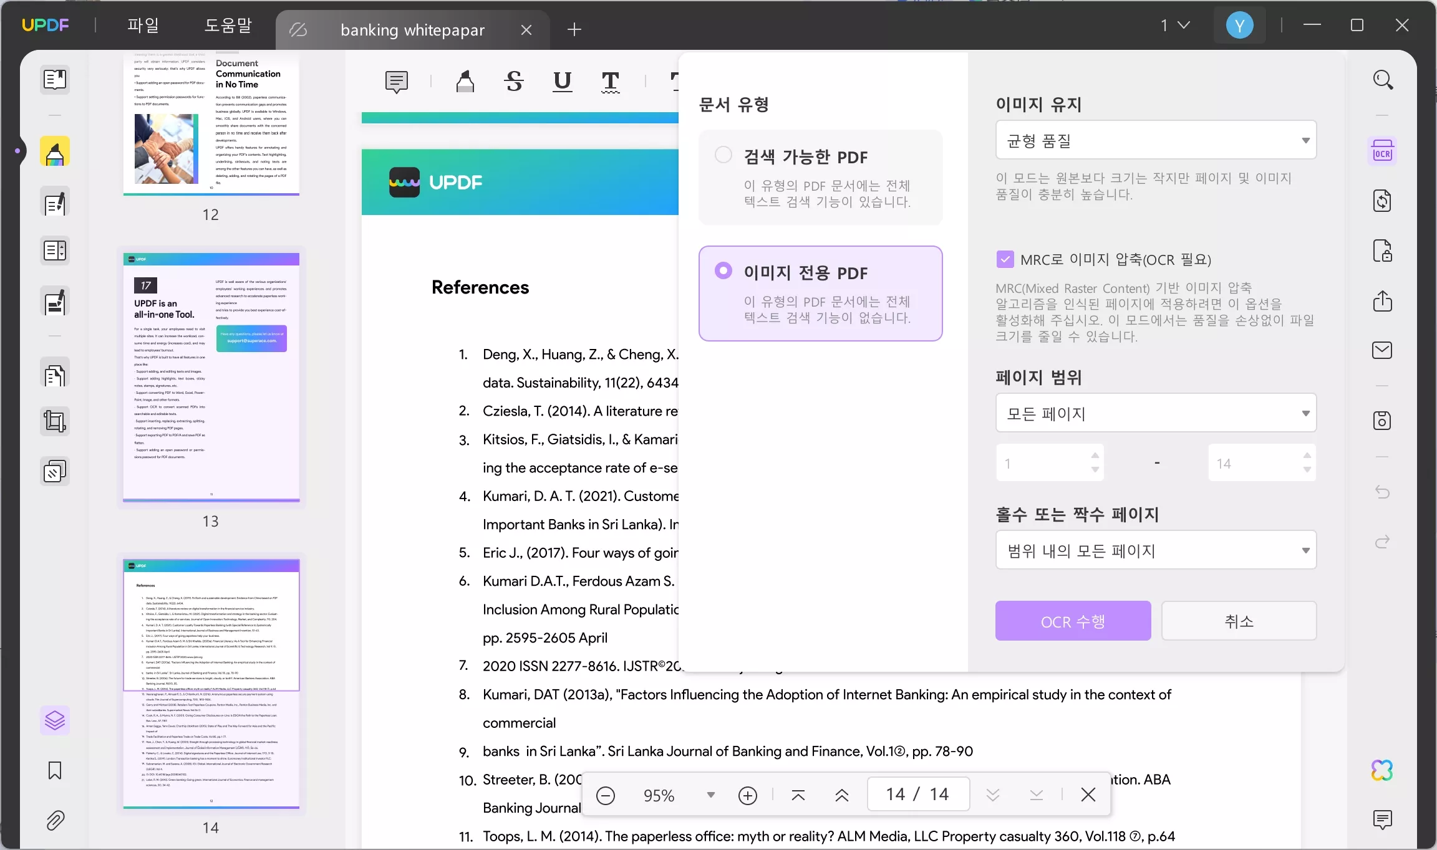The image size is (1437, 850).
Task: Click the 취소 button
Action: 1239,621
